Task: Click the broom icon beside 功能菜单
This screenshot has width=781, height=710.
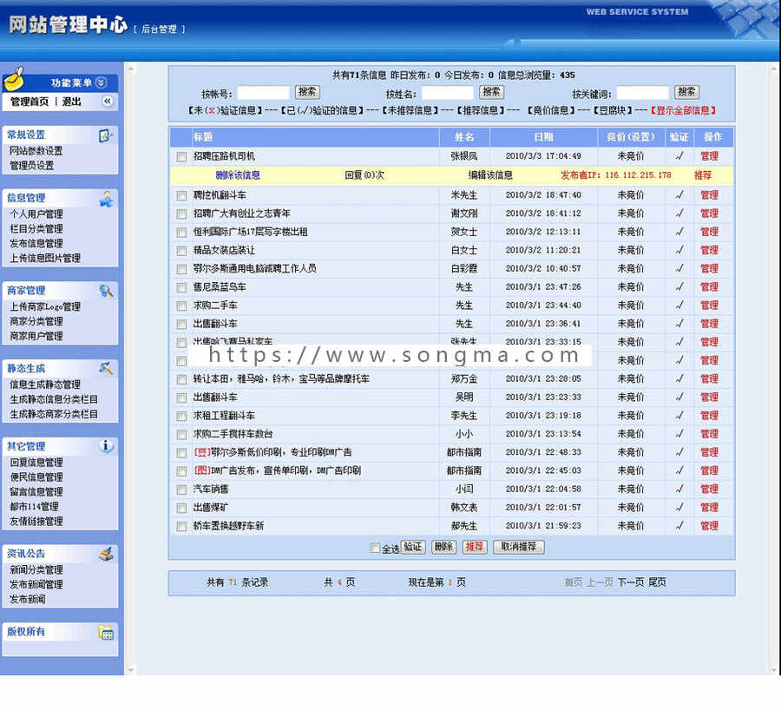Action: click(x=15, y=79)
